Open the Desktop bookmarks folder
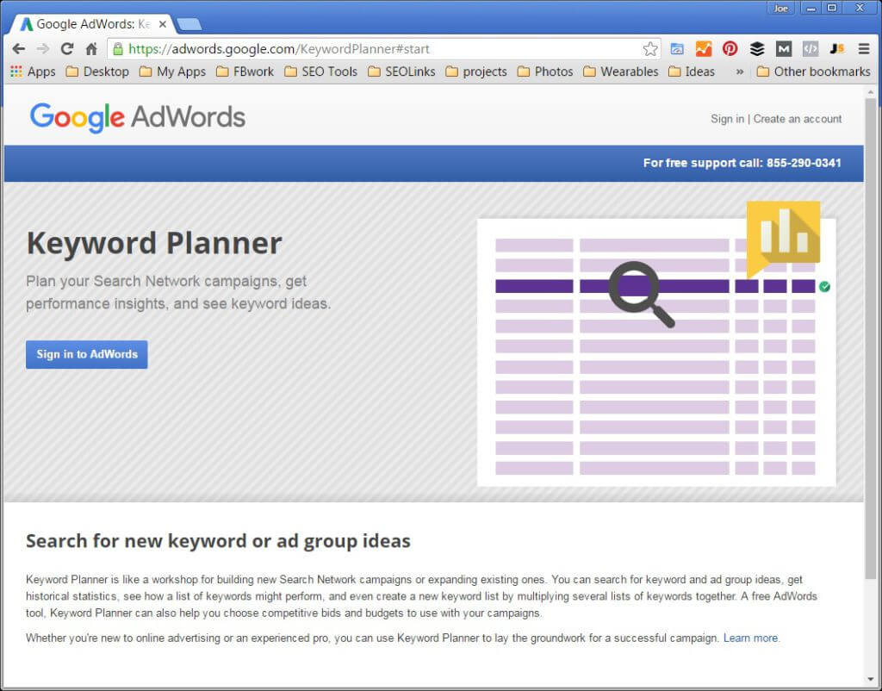Image resolution: width=882 pixels, height=691 pixels. pos(97,72)
